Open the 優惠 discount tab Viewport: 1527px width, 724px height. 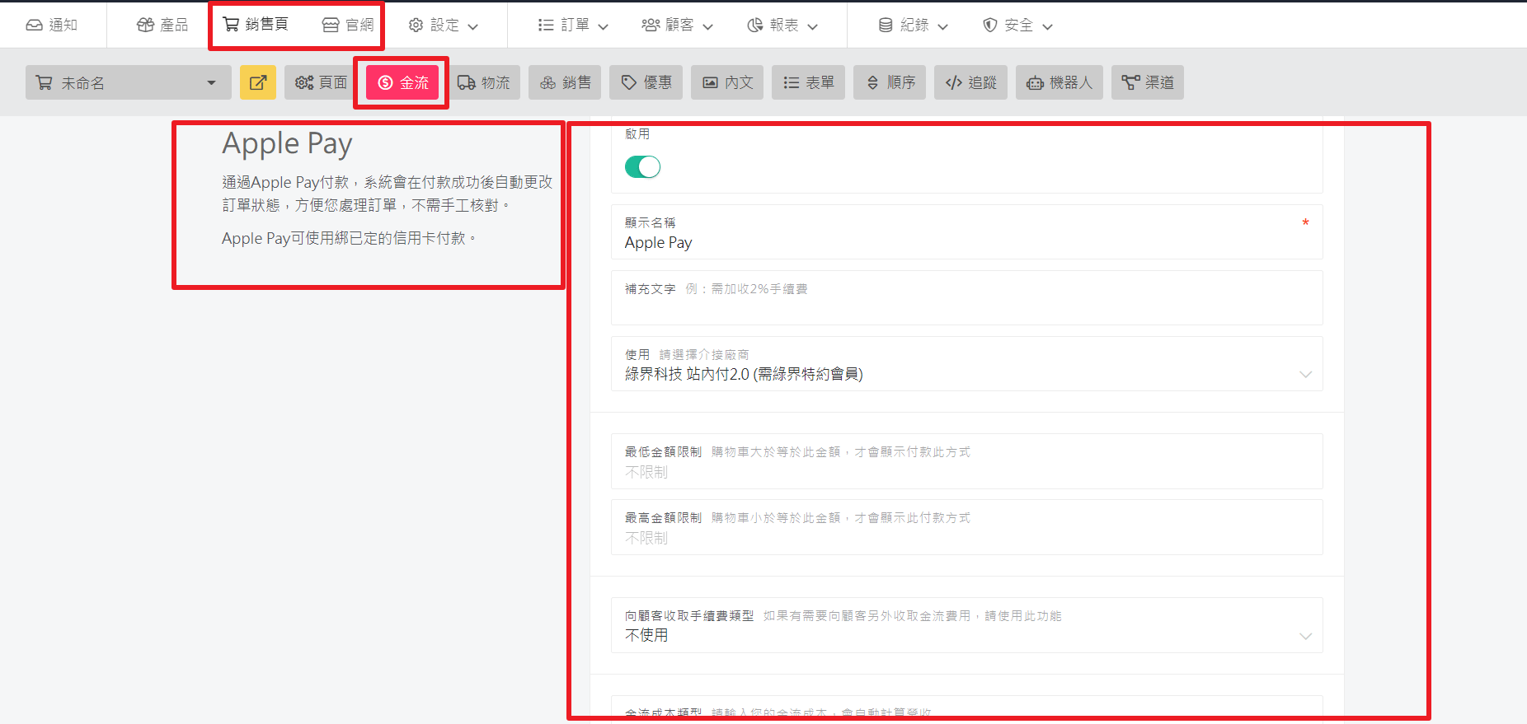pos(646,82)
